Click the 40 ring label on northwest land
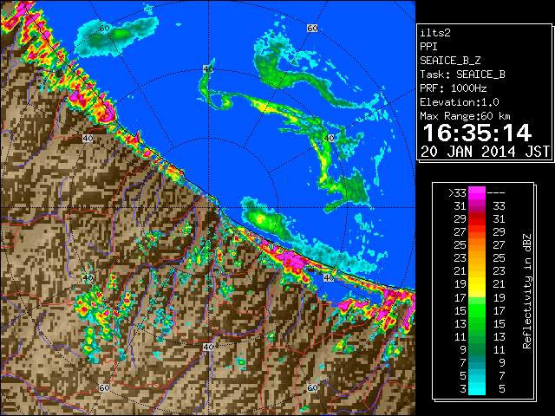Image resolution: width=555 pixels, height=416 pixels. 88,139
